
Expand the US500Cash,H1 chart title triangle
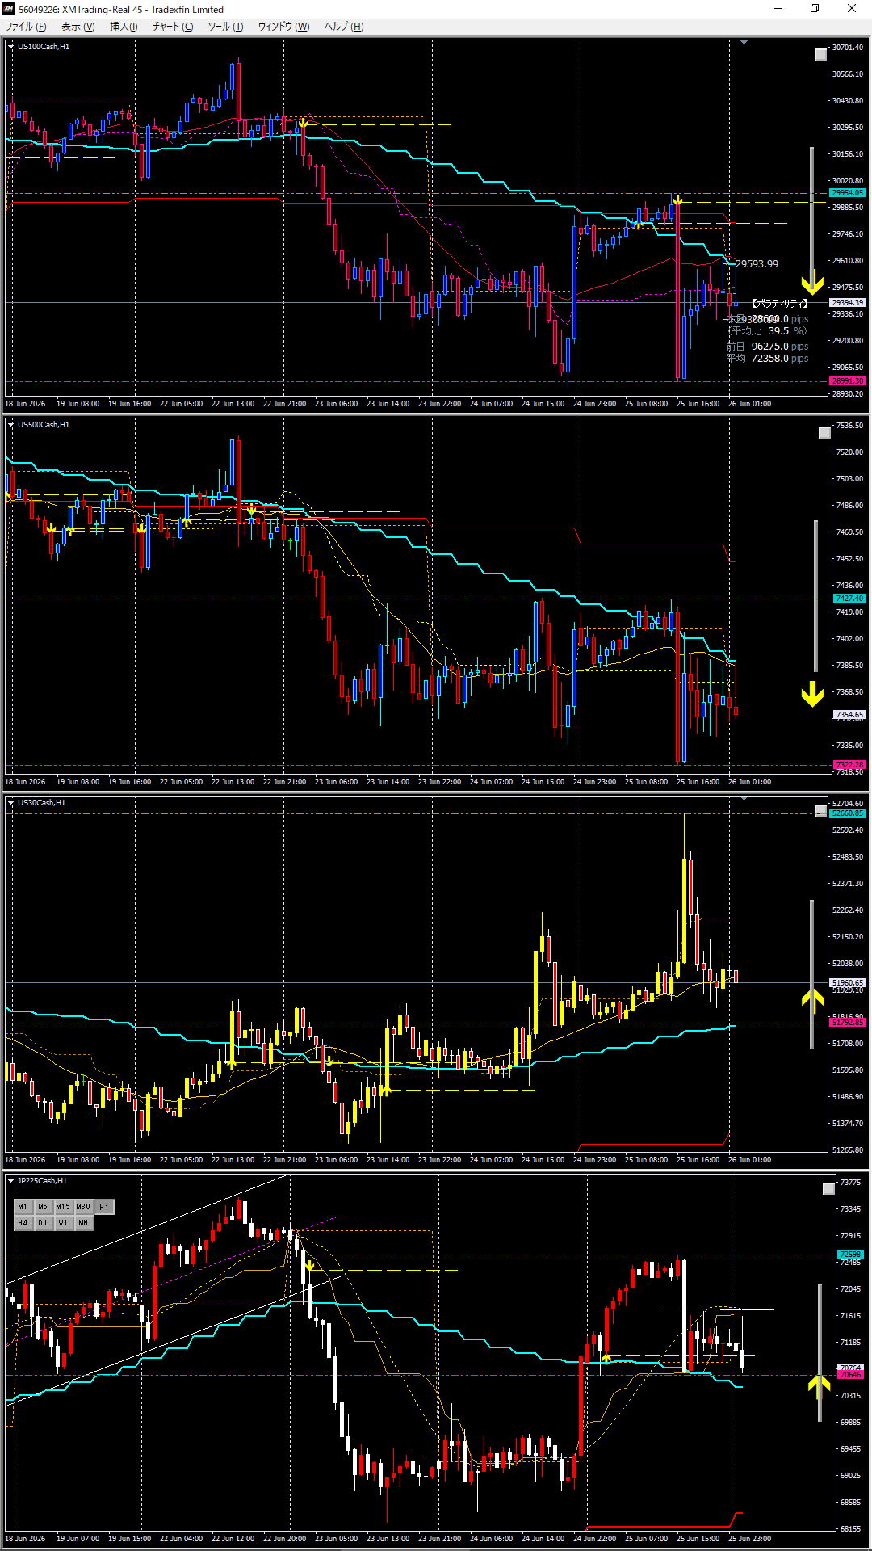click(10, 425)
